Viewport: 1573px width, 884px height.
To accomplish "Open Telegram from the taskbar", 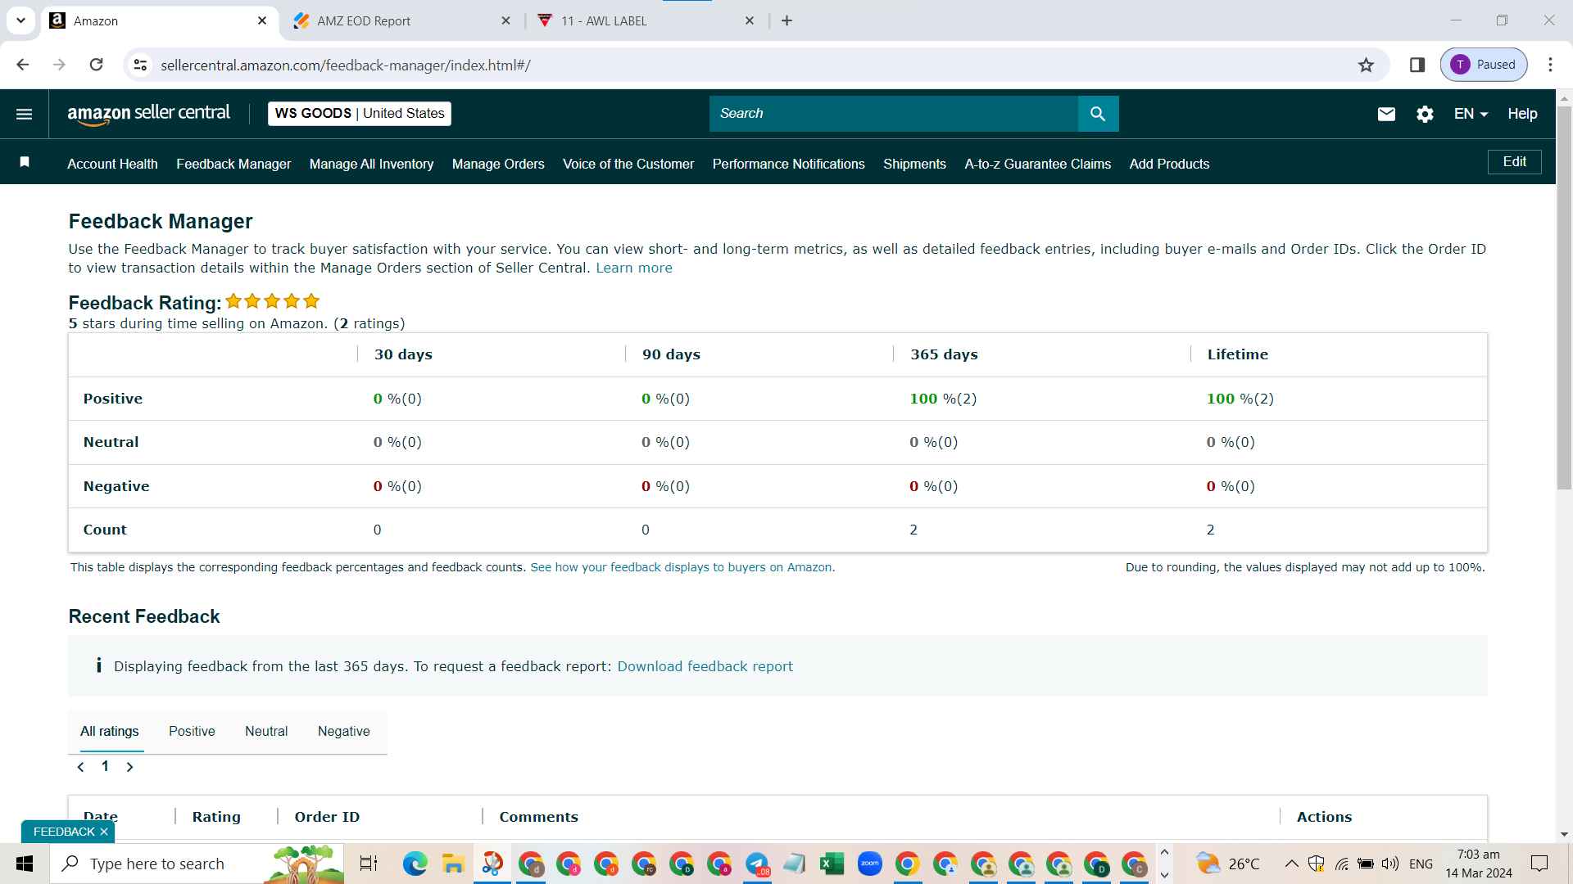I will pos(757,864).
